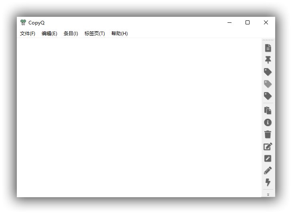Click the lightning bolt action icon
292x214 pixels.
coord(268,182)
